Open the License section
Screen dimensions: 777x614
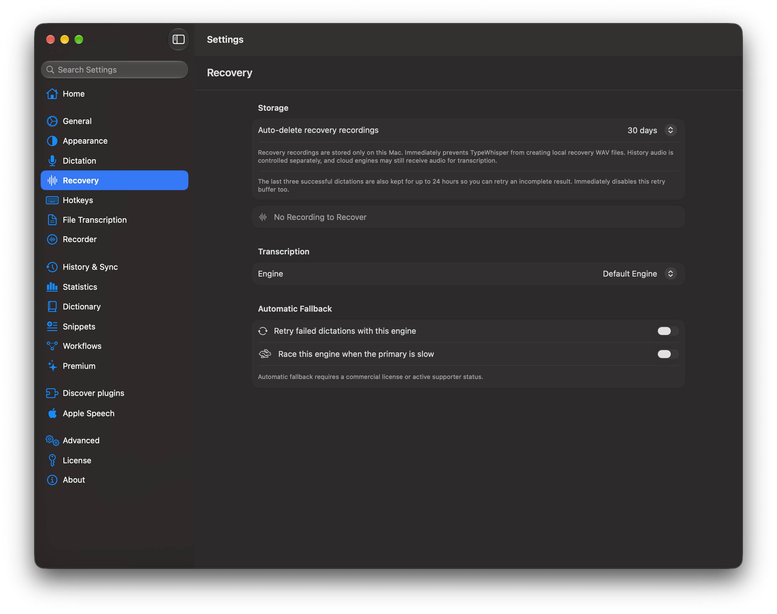click(115, 460)
